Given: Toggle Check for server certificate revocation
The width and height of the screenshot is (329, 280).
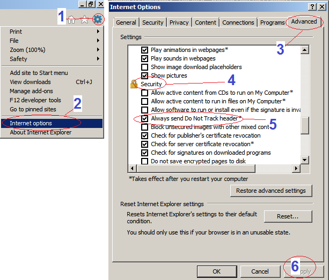Looking at the screenshot, I should click(144, 144).
